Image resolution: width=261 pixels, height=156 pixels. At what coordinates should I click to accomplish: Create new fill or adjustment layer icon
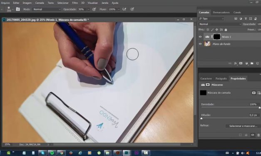pos(246,63)
